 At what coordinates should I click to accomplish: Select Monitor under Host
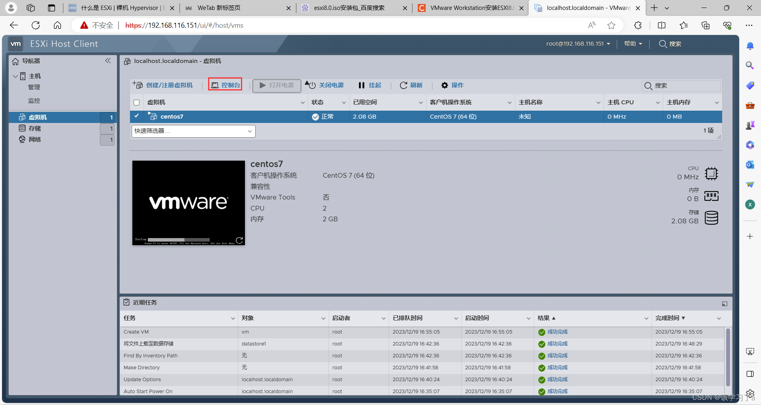coord(34,101)
